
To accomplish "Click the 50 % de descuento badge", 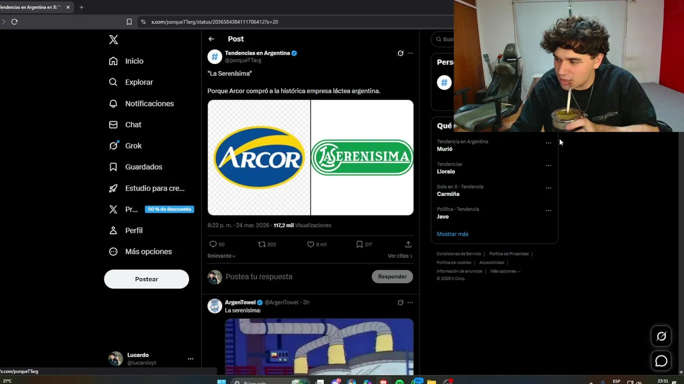I will point(169,209).
